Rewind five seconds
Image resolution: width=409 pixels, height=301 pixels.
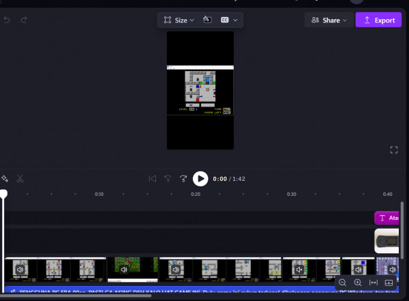[168, 179]
